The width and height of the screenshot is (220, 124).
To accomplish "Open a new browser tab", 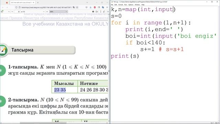I will pos(38,2).
